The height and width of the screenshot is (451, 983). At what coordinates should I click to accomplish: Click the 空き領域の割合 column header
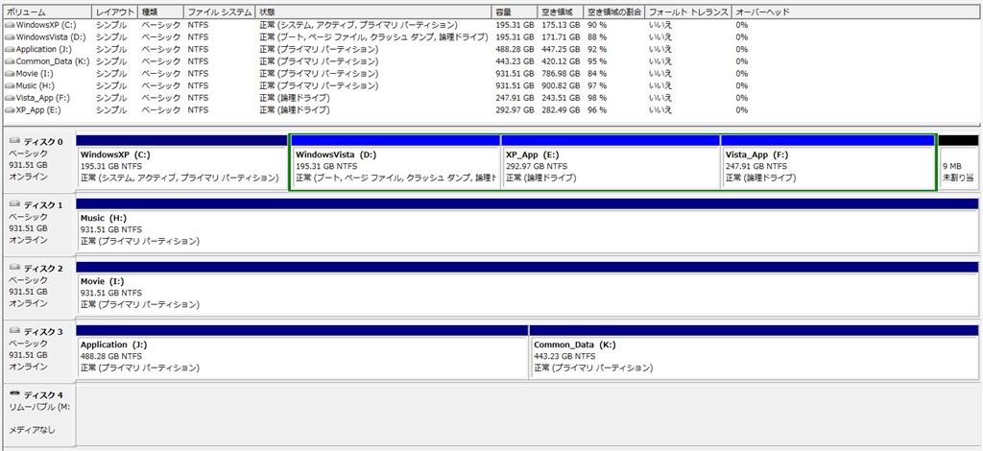[x=614, y=12]
